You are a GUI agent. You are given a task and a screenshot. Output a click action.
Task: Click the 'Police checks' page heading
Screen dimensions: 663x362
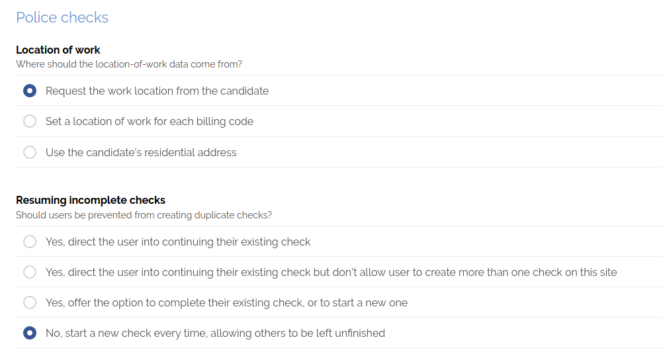pos(62,18)
